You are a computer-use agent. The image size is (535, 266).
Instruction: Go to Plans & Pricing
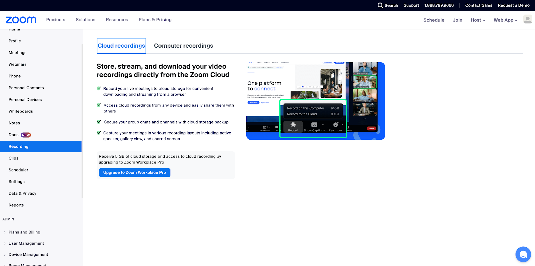point(155,20)
